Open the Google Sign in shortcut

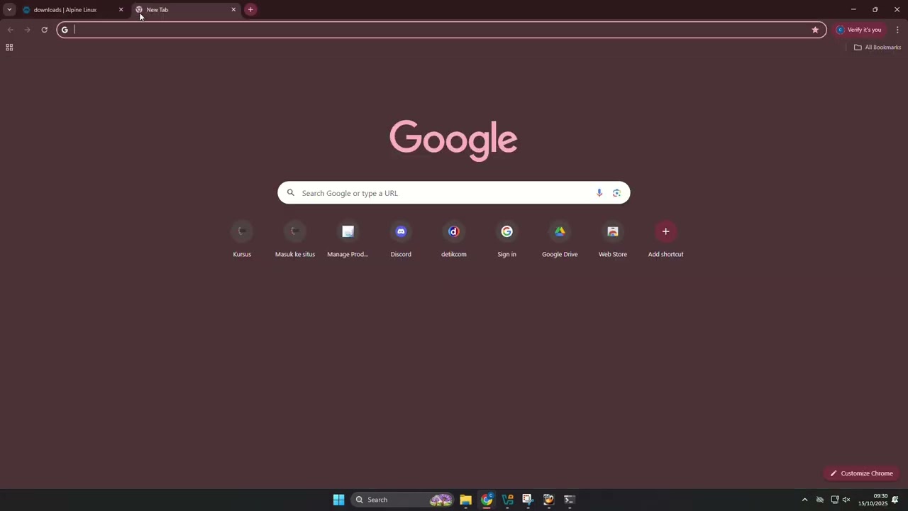click(x=506, y=239)
